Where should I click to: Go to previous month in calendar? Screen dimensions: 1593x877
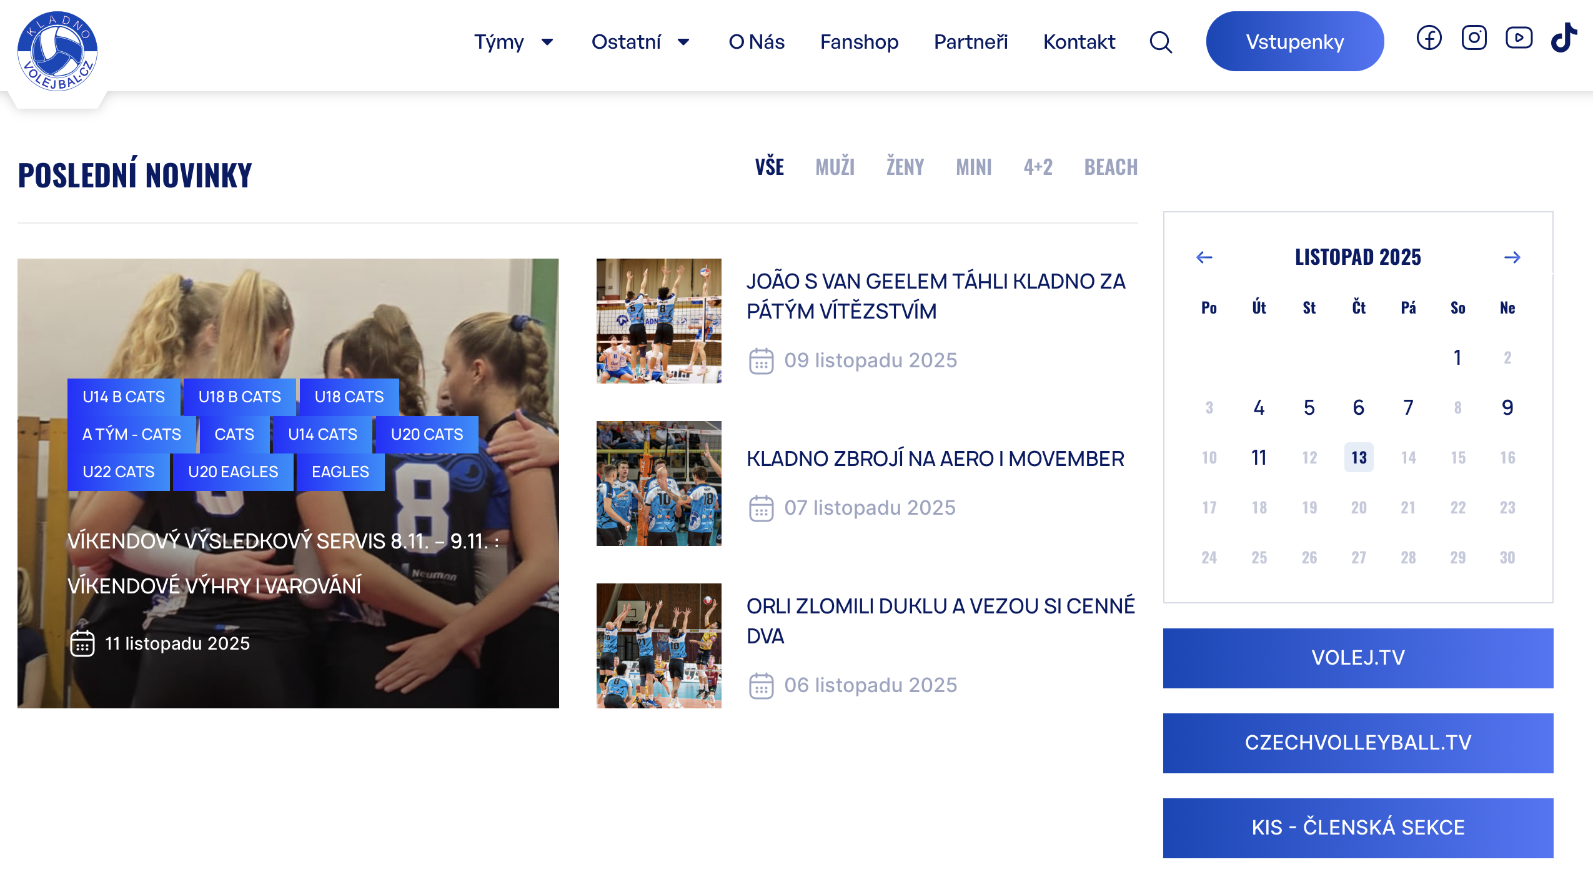coord(1204,257)
